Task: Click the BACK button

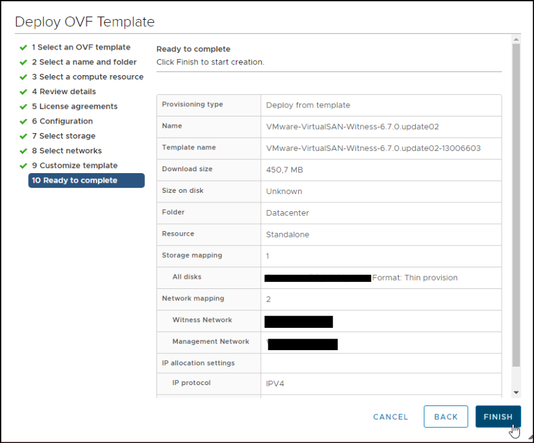Action: click(446, 417)
